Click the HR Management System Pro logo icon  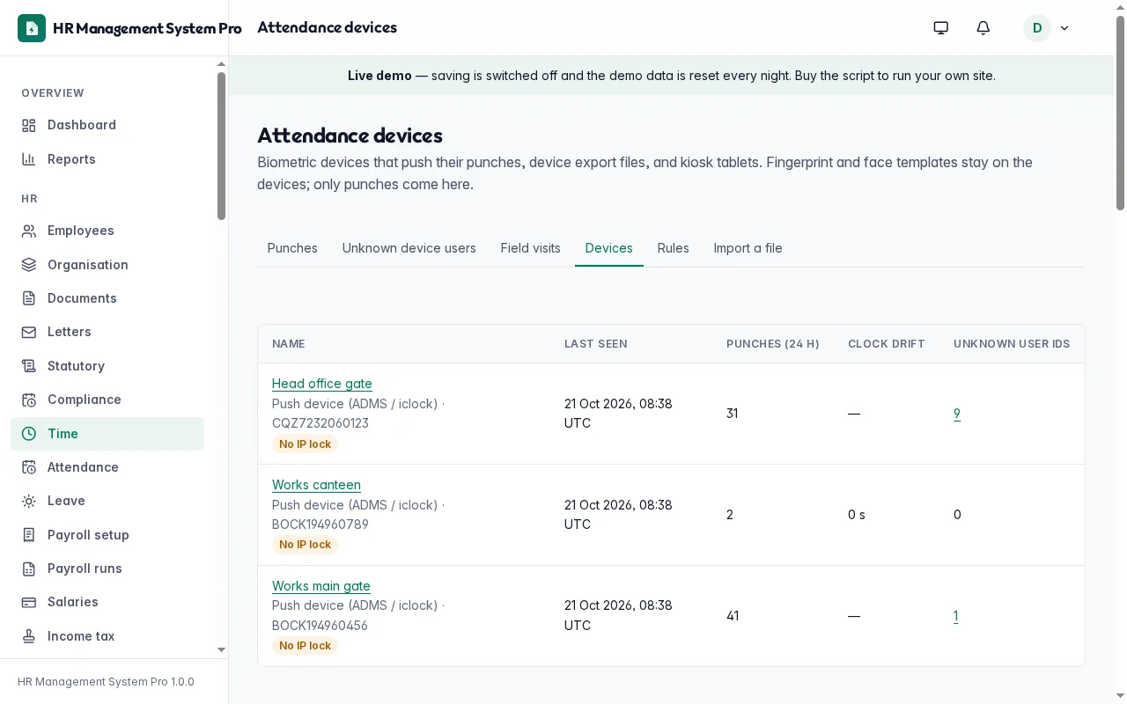[x=32, y=28]
